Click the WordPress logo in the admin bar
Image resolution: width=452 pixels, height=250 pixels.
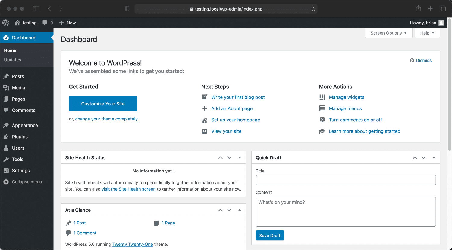(5, 23)
